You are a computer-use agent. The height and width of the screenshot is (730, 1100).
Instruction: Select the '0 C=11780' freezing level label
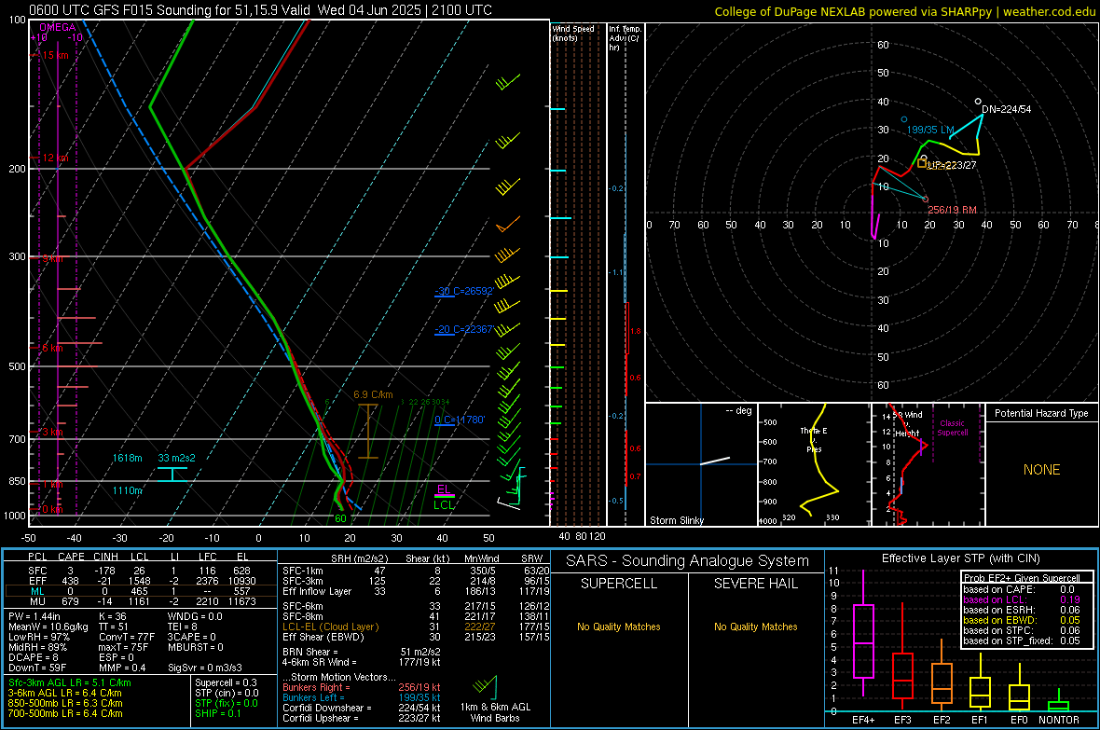click(x=460, y=420)
